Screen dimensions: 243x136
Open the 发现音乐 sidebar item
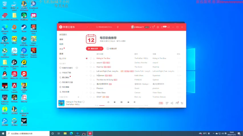click(63, 34)
